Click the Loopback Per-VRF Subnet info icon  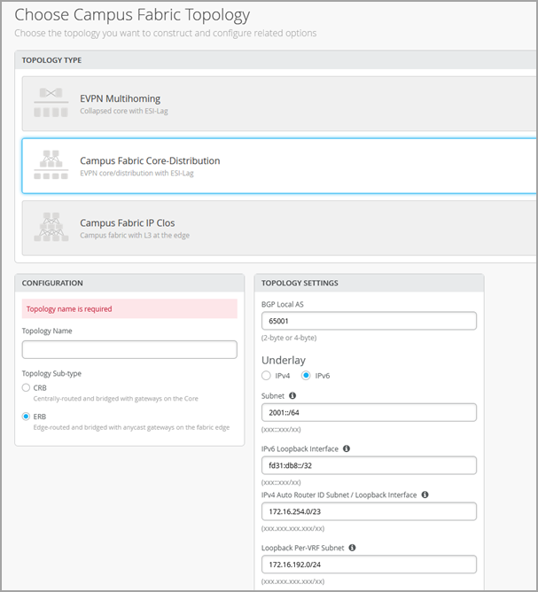[352, 548]
